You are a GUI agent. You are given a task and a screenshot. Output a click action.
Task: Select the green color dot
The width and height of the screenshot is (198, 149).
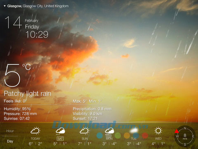(118, 135)
